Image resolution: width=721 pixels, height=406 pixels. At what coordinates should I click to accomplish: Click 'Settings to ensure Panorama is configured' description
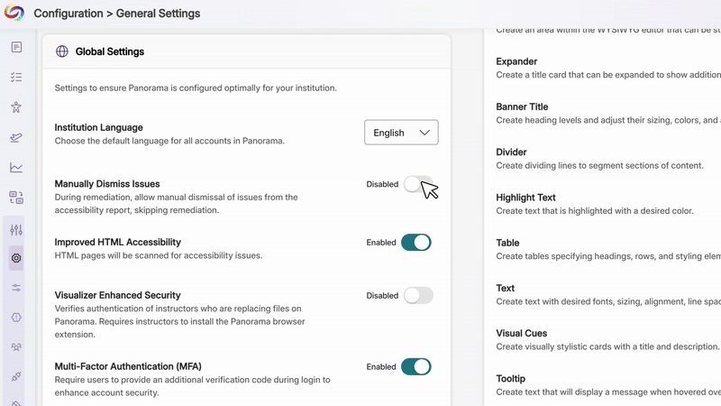tap(196, 88)
